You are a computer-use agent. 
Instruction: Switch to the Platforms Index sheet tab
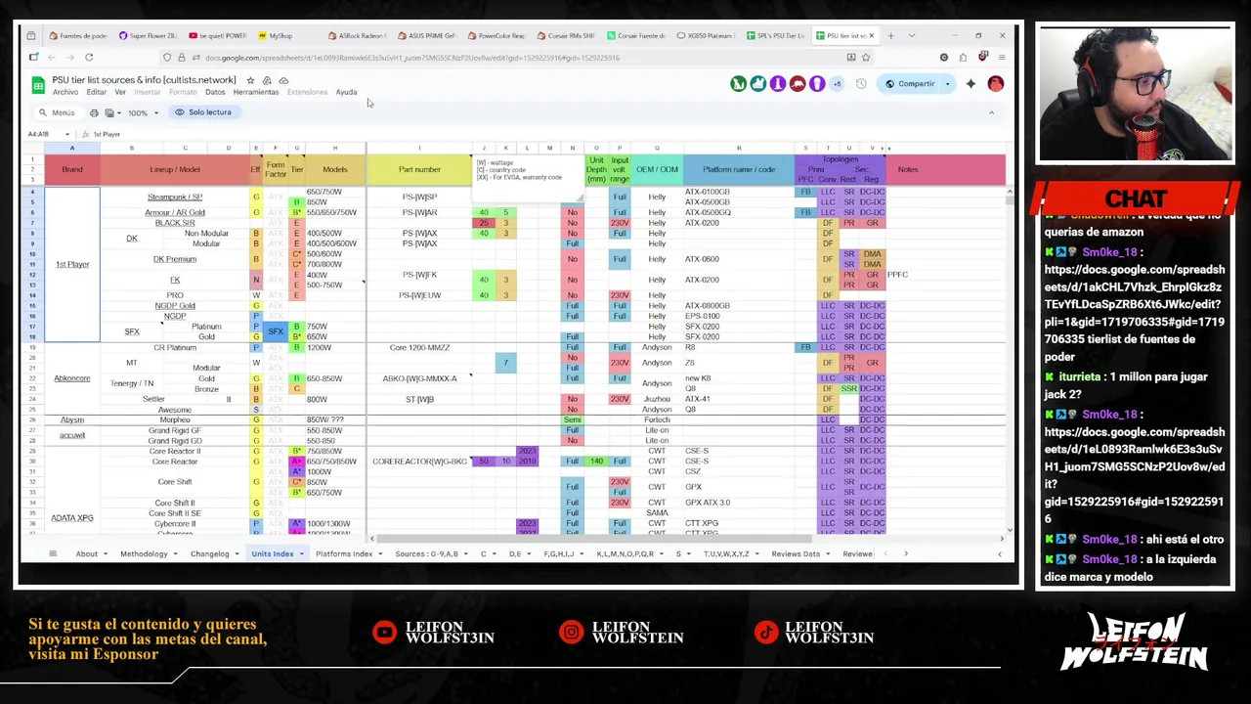[344, 554]
